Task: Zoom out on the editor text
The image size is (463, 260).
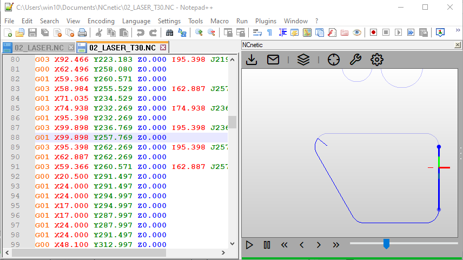Action: click(x=211, y=32)
